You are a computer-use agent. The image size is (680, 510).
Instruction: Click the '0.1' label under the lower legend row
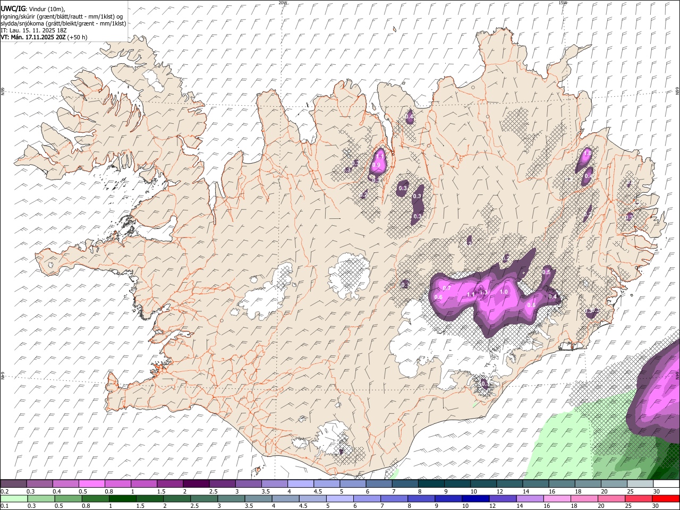coord(4,506)
